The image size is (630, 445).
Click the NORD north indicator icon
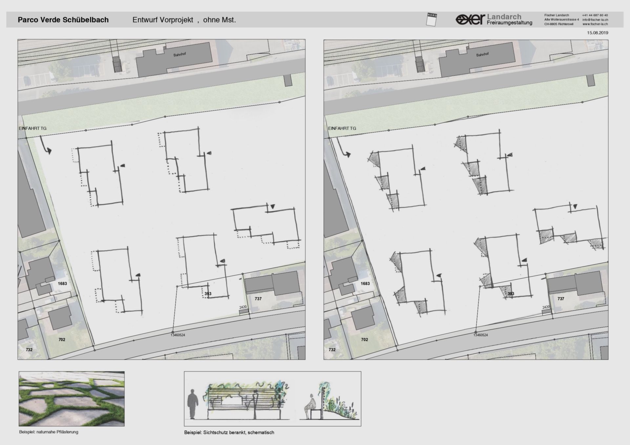(x=432, y=20)
